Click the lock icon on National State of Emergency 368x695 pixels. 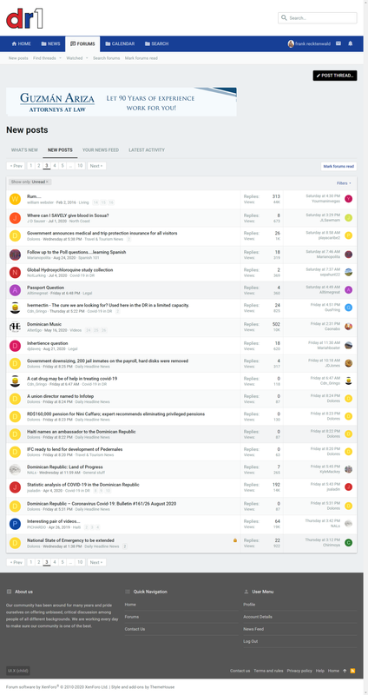235,540
